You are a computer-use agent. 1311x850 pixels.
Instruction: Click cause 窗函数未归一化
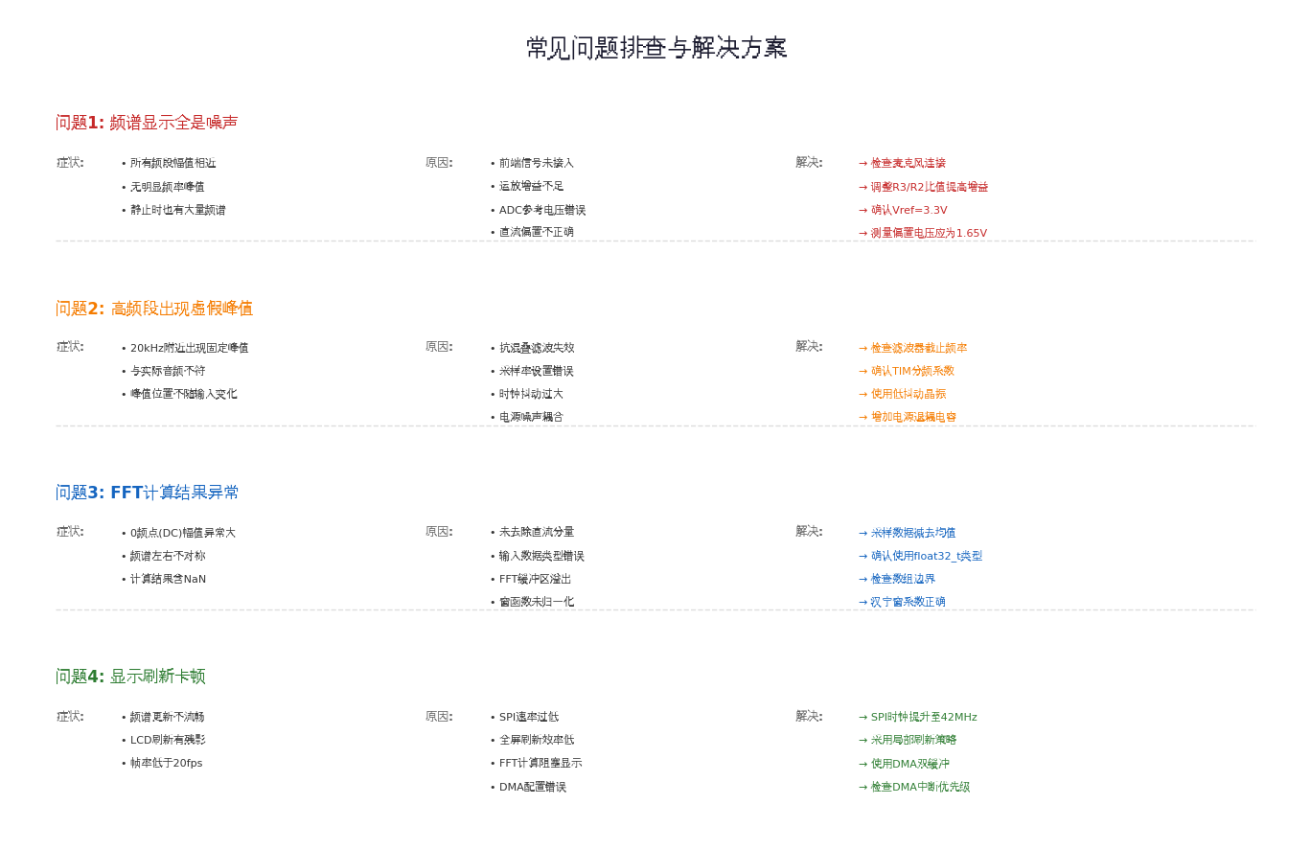tap(537, 602)
